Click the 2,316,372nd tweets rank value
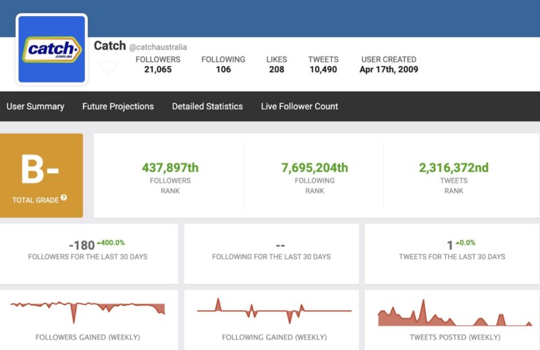The image size is (540, 350). (x=454, y=168)
